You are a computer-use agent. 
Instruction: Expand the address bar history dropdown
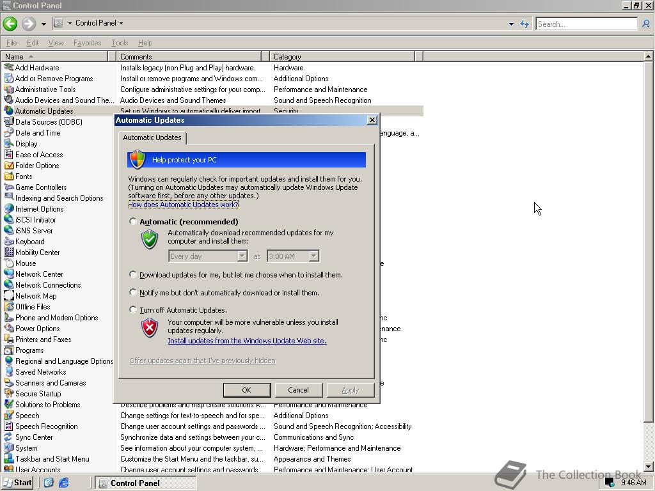(511, 24)
